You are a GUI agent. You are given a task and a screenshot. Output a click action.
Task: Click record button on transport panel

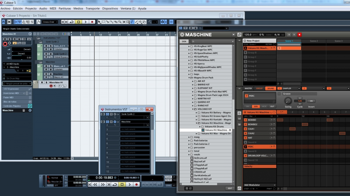(136, 184)
